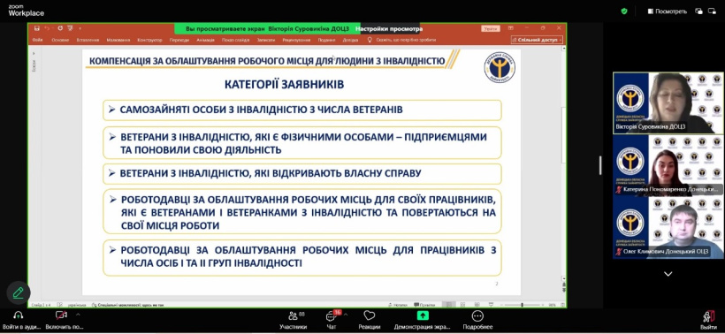Show more participants with down chevron
This screenshot has width=725, height=334.
[668, 274]
